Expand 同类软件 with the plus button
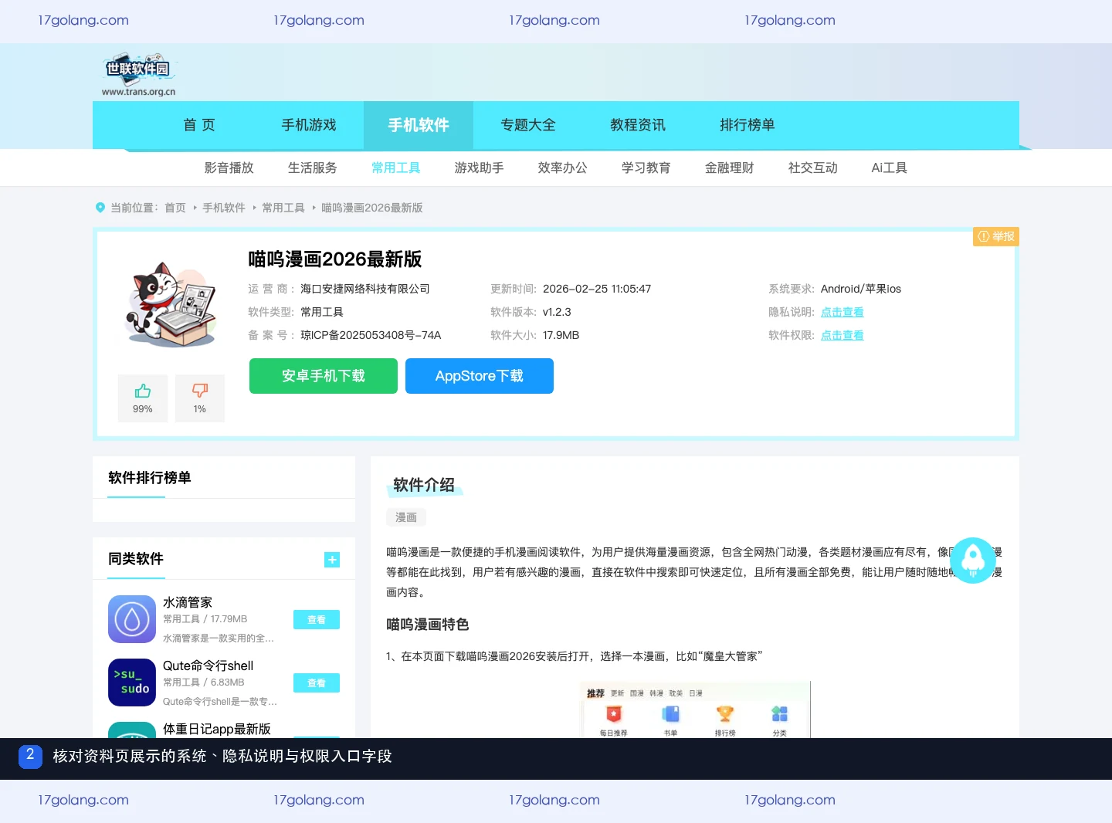 [332, 560]
